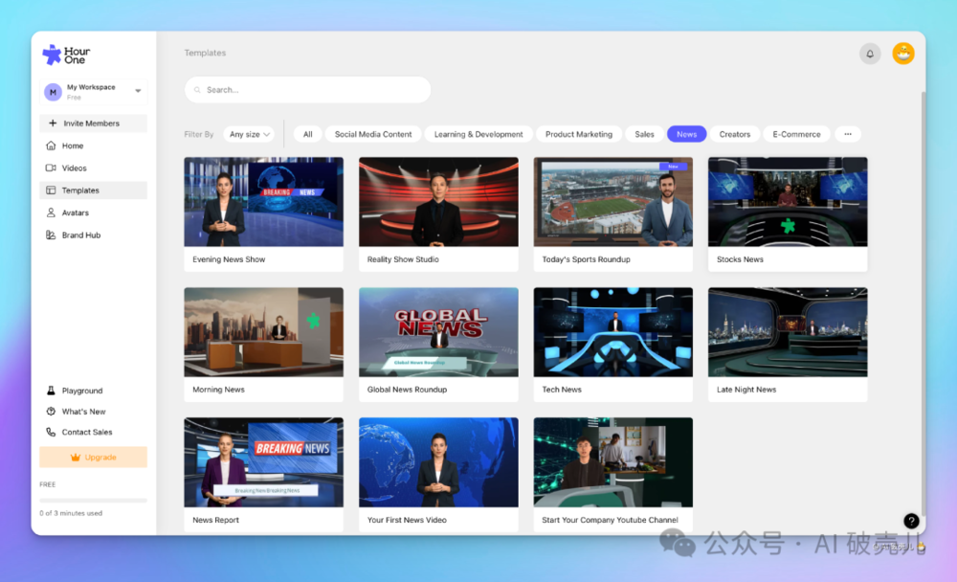This screenshot has width=957, height=582.
Task: Click the help question mark icon
Action: tap(911, 521)
